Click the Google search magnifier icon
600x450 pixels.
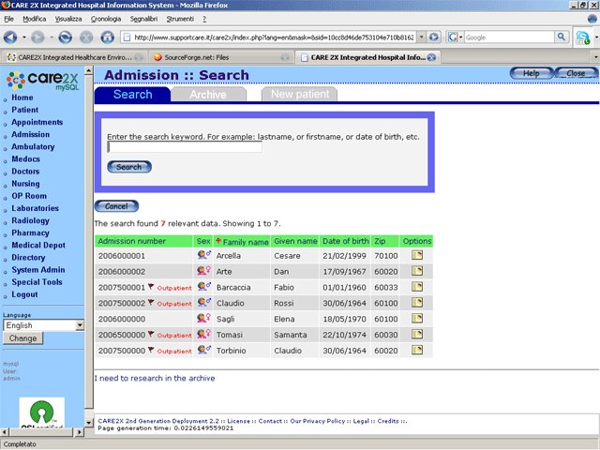561,37
